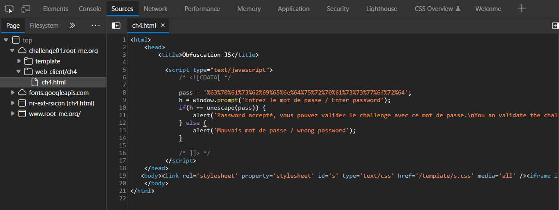Click the '/template/s.css' href value
The width and height of the screenshot is (559, 210).
click(x=436, y=176)
